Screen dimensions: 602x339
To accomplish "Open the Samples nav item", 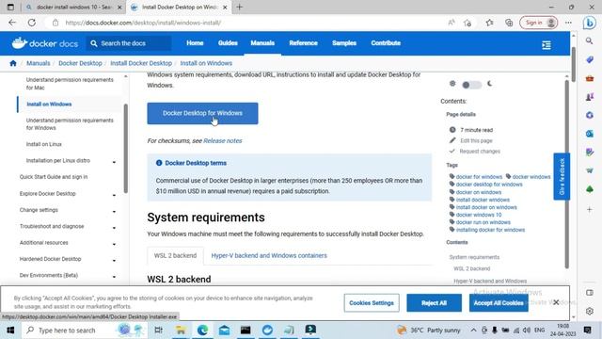I will [x=344, y=43].
